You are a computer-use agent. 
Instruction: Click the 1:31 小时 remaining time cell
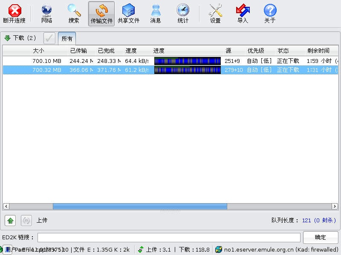(322, 70)
